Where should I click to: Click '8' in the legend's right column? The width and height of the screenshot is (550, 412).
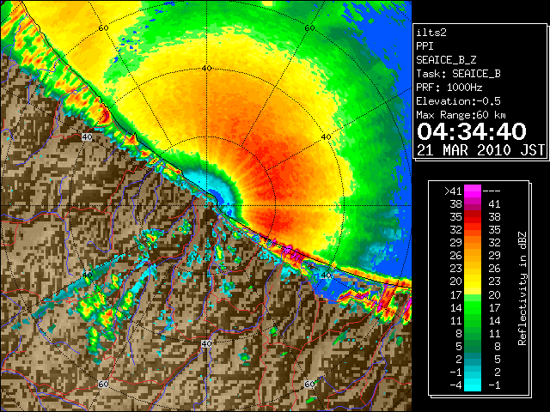497,346
